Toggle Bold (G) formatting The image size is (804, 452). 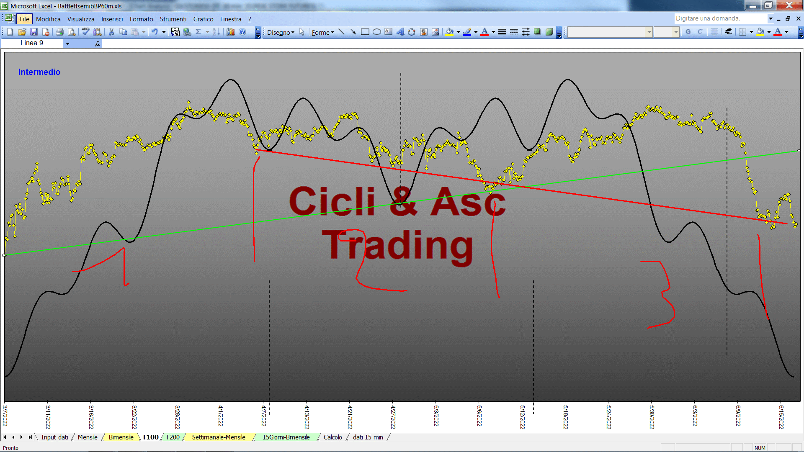(x=688, y=32)
